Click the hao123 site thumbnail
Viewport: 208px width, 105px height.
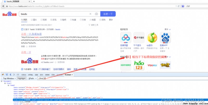pos(139,65)
